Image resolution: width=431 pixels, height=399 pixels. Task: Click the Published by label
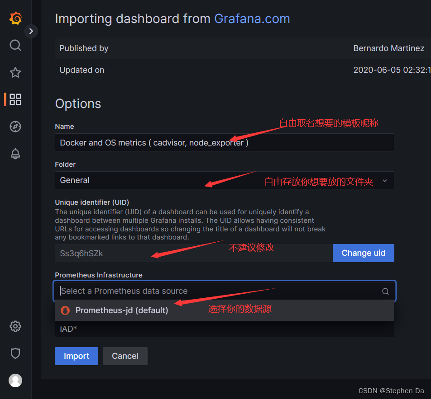coord(84,48)
